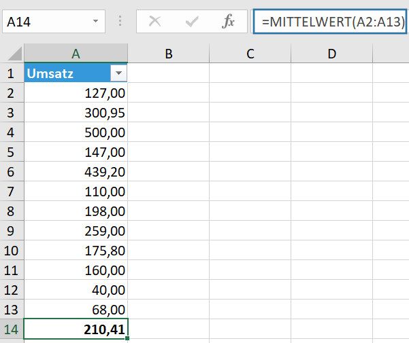Select row 8 header
The height and width of the screenshot is (343, 409).
(12, 211)
